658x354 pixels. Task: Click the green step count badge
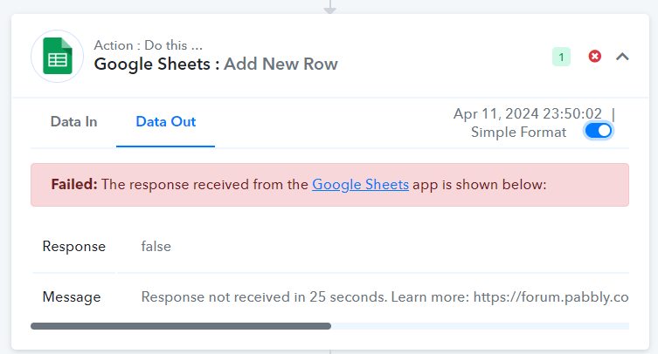tap(561, 57)
